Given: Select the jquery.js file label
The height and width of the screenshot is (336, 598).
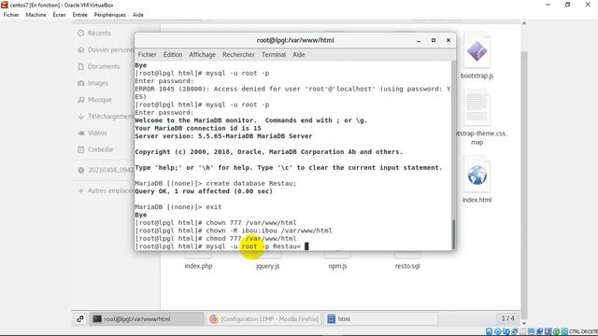Looking at the screenshot, I should [x=268, y=266].
